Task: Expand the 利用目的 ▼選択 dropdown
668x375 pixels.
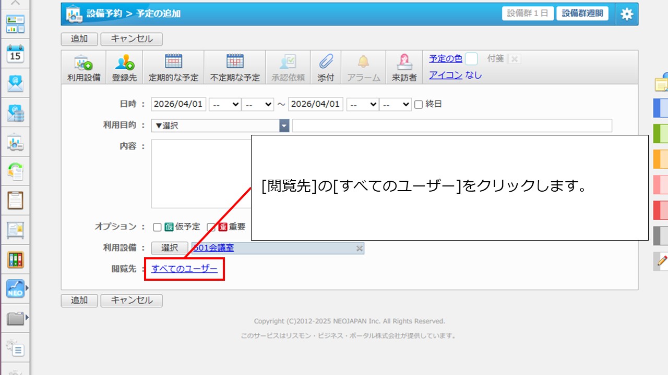Action: [220, 126]
